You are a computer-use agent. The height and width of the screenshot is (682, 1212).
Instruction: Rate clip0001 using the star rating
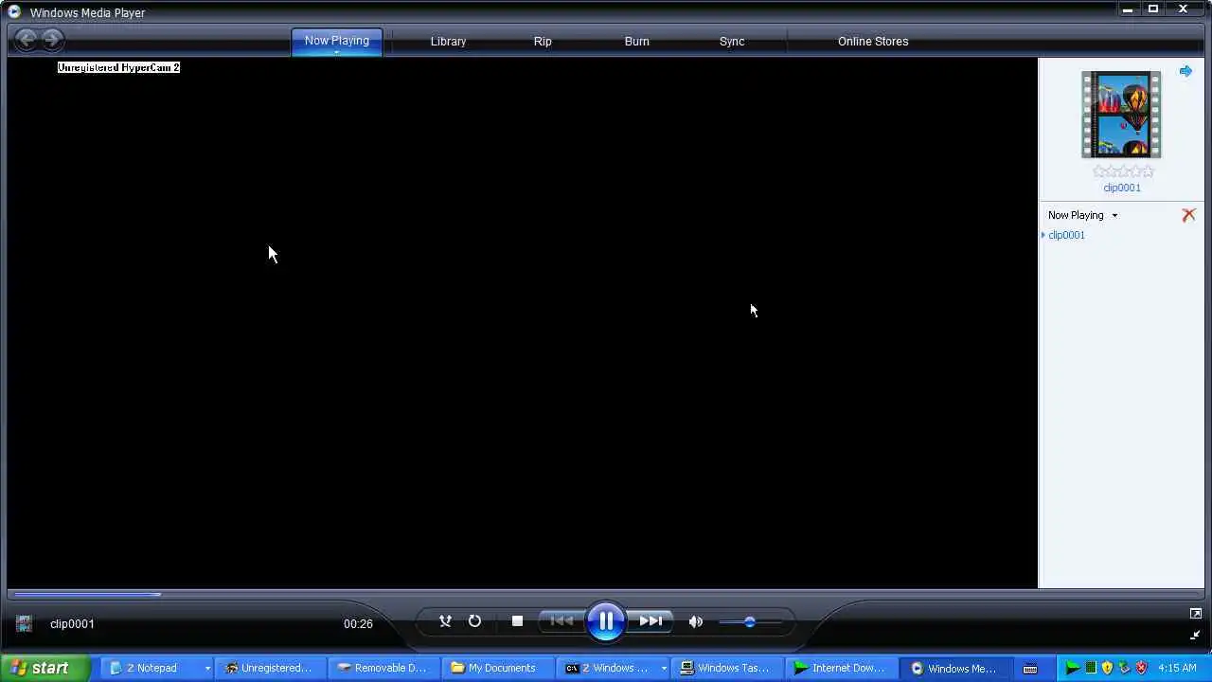point(1123,171)
